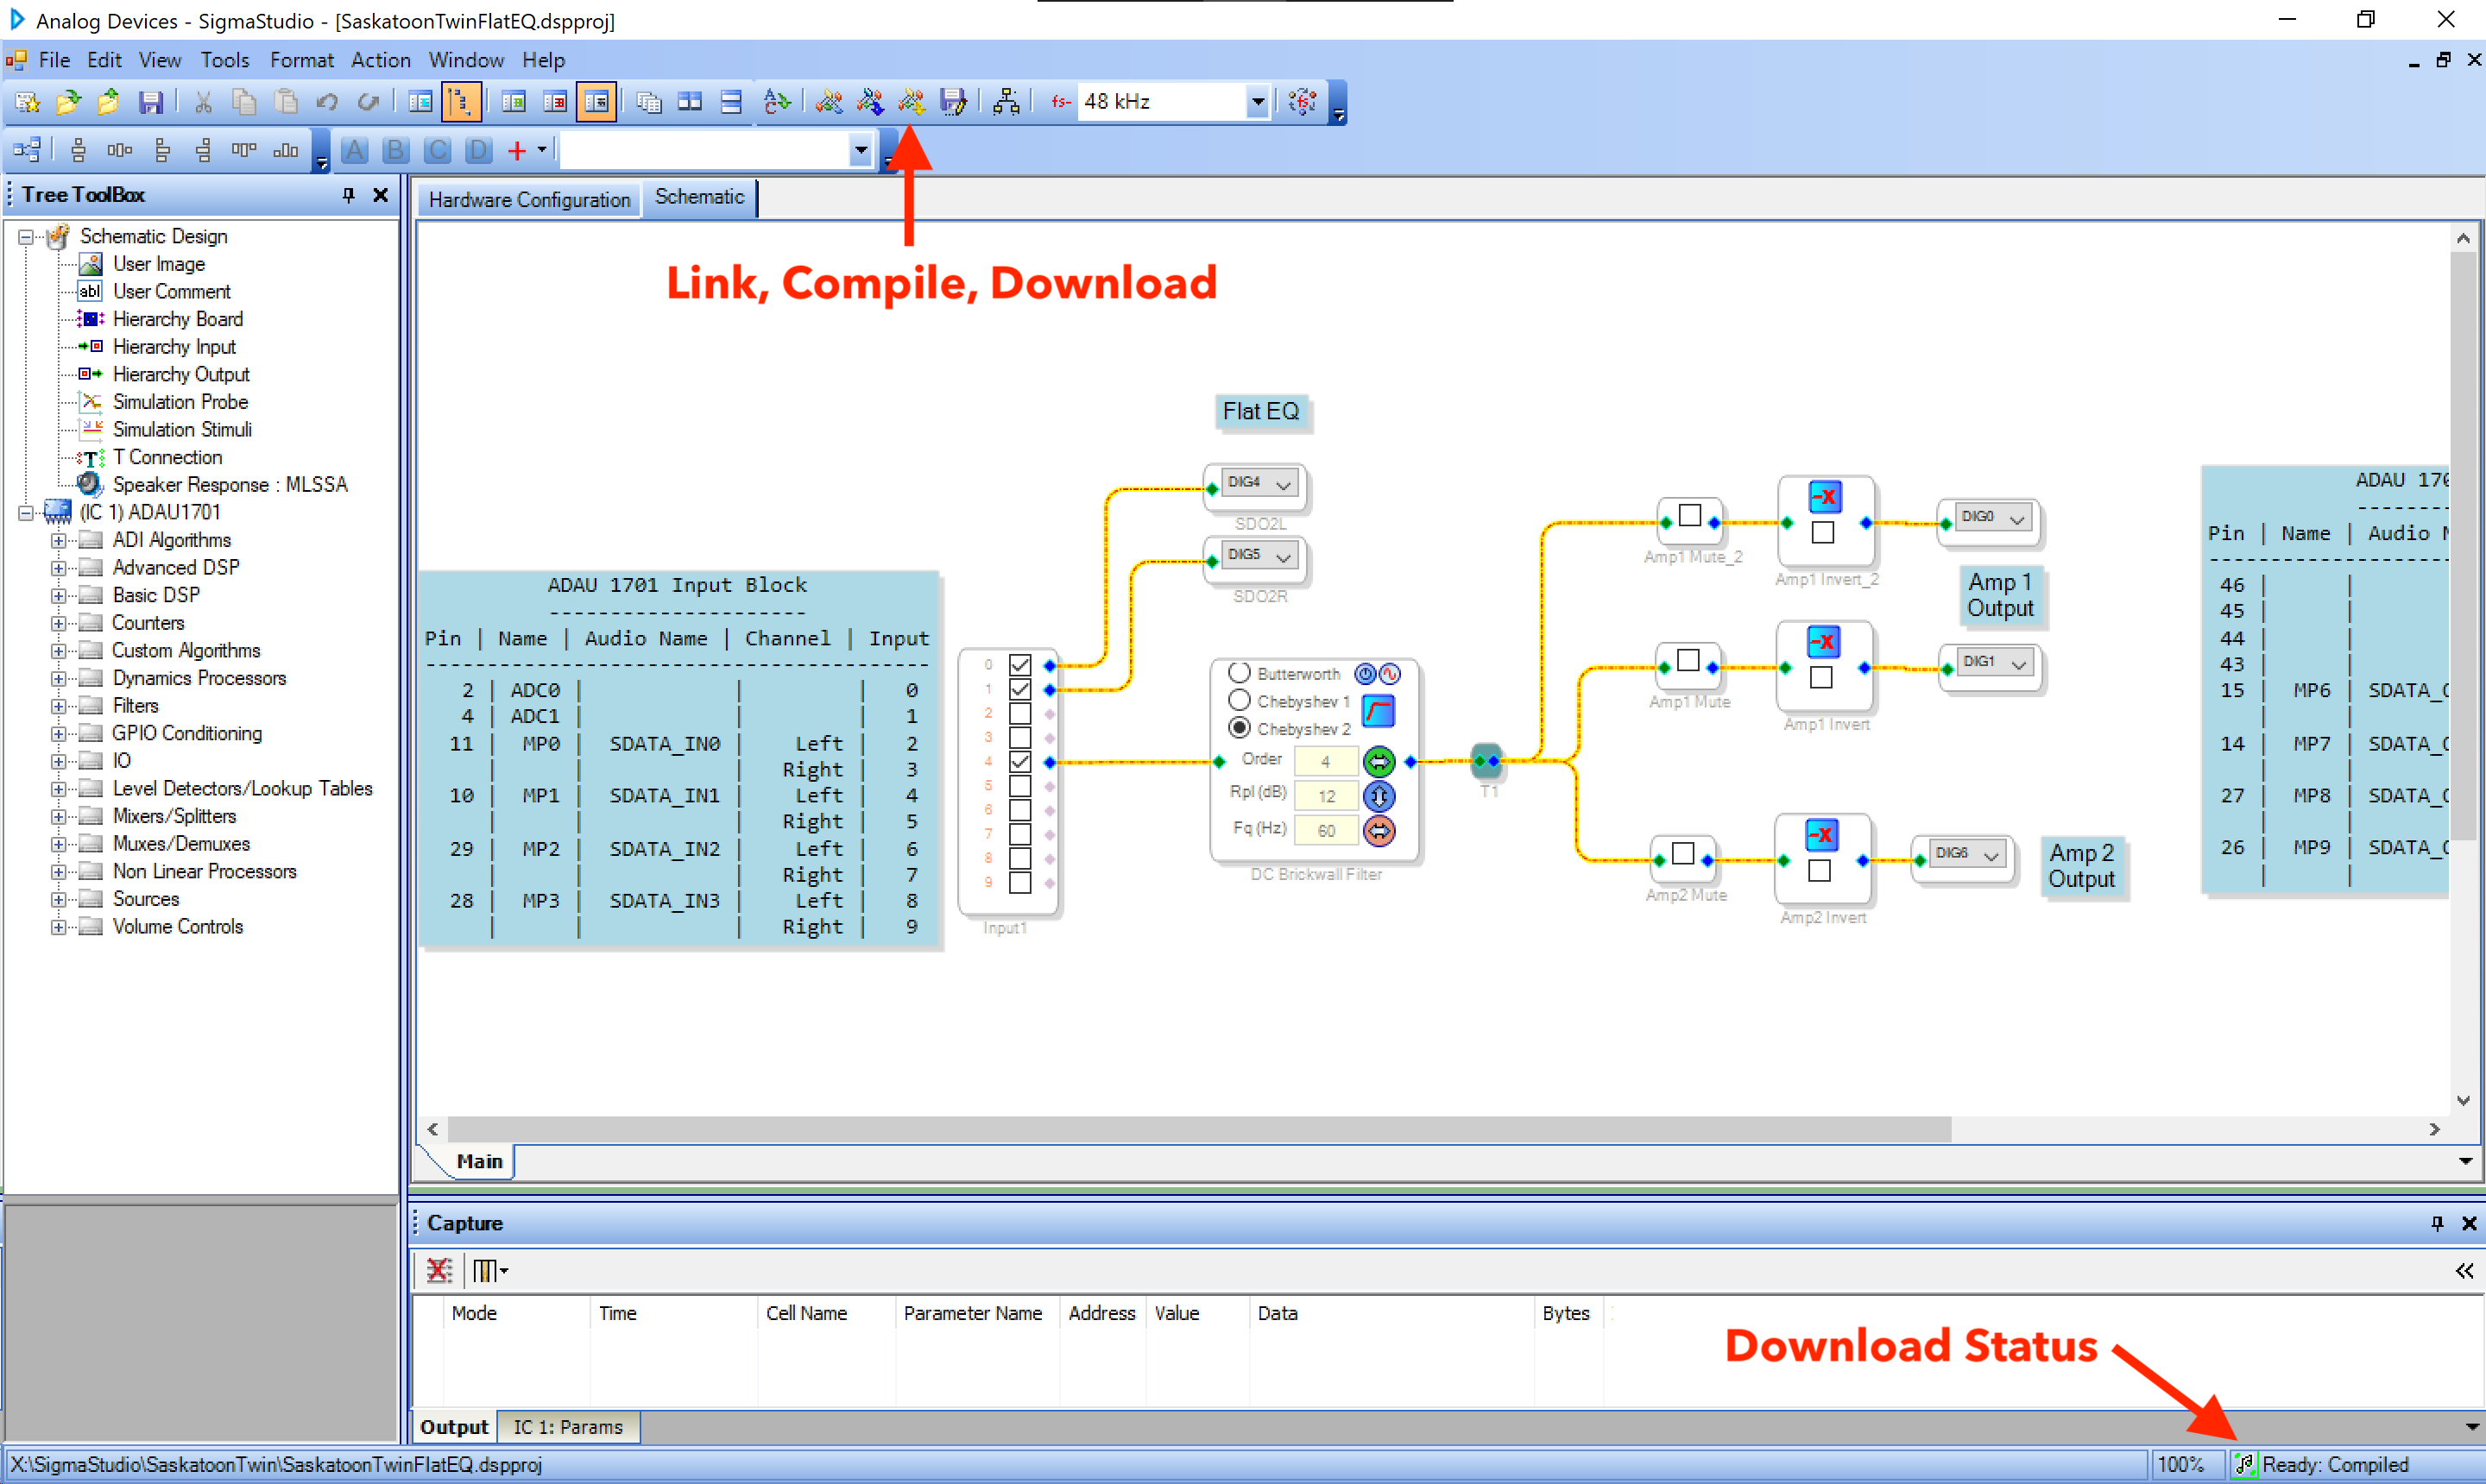
Task: Click the Rpl (dB) value field
Action: [1326, 796]
